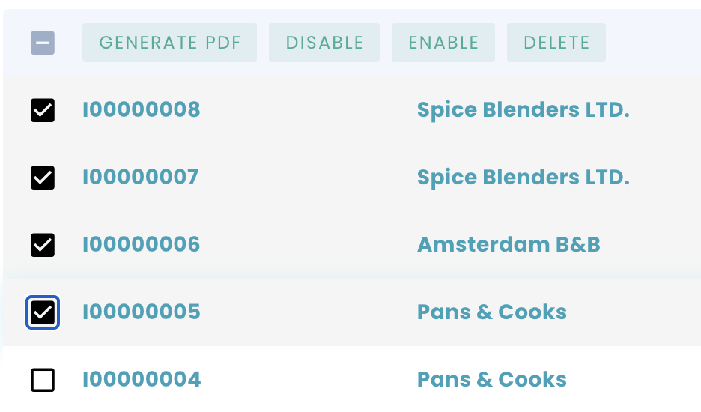This screenshot has width=701, height=412.
Task: Check the empty checkbox for I00000004
Action: click(x=43, y=380)
